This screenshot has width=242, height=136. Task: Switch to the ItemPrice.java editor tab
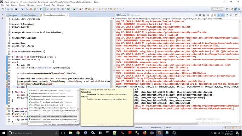coord(29,15)
